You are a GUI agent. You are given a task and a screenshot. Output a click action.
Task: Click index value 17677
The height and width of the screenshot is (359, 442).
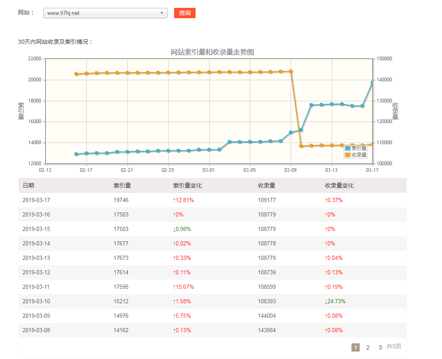tap(121, 244)
